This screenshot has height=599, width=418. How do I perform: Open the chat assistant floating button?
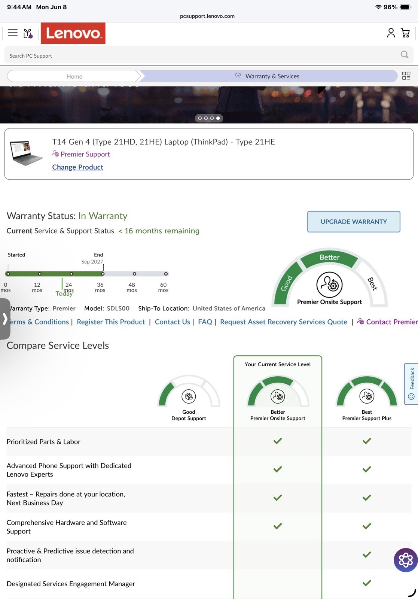pyautogui.click(x=406, y=560)
